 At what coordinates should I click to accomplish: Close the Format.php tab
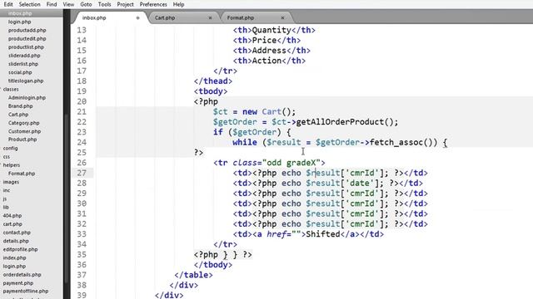[282, 17]
